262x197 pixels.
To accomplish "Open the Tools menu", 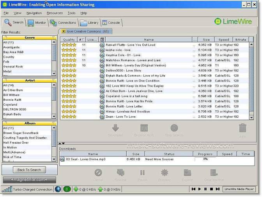I will [x=71, y=13].
